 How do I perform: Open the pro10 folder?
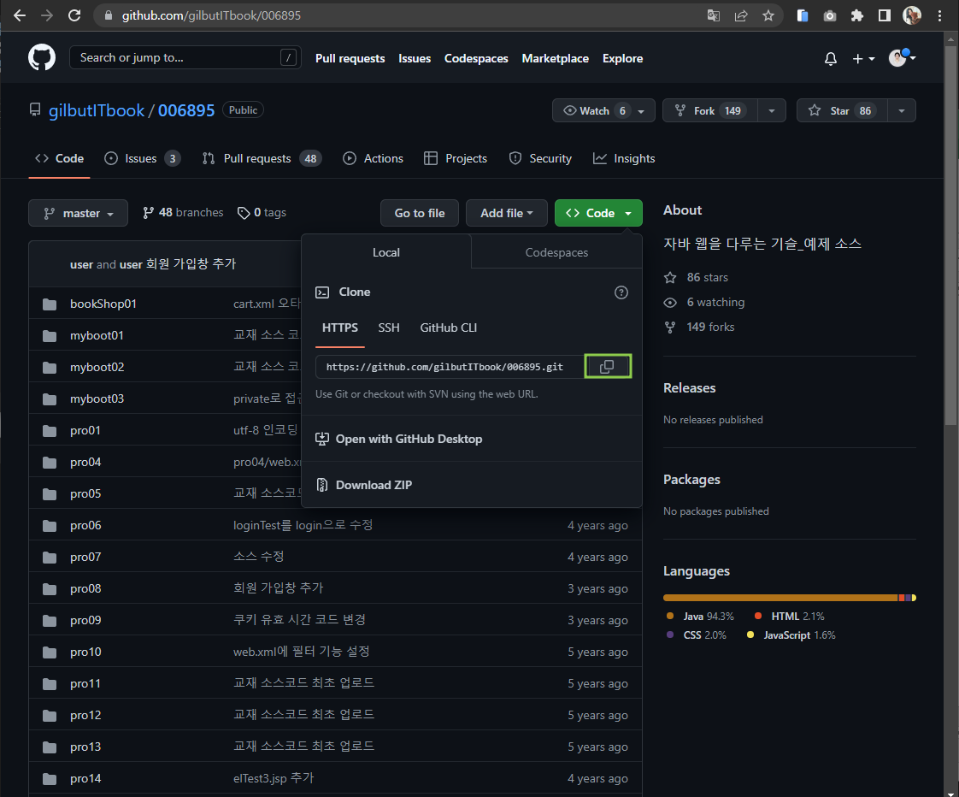pyautogui.click(x=85, y=652)
